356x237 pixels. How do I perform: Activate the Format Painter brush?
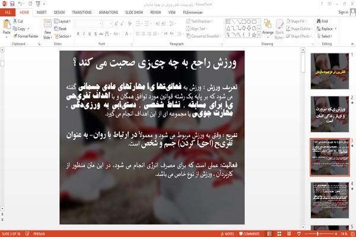[26, 36]
